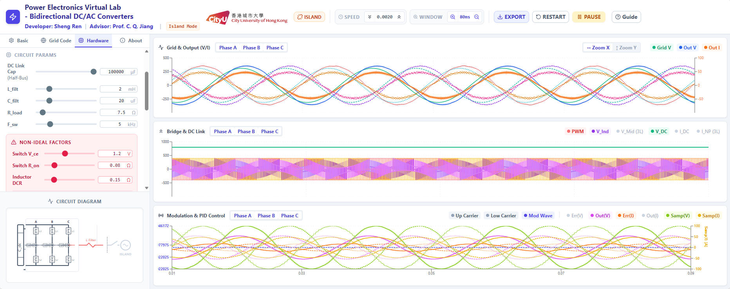The height and width of the screenshot is (289, 730).
Task: Select Phase B in Grid & Output chart
Action: 251,48
